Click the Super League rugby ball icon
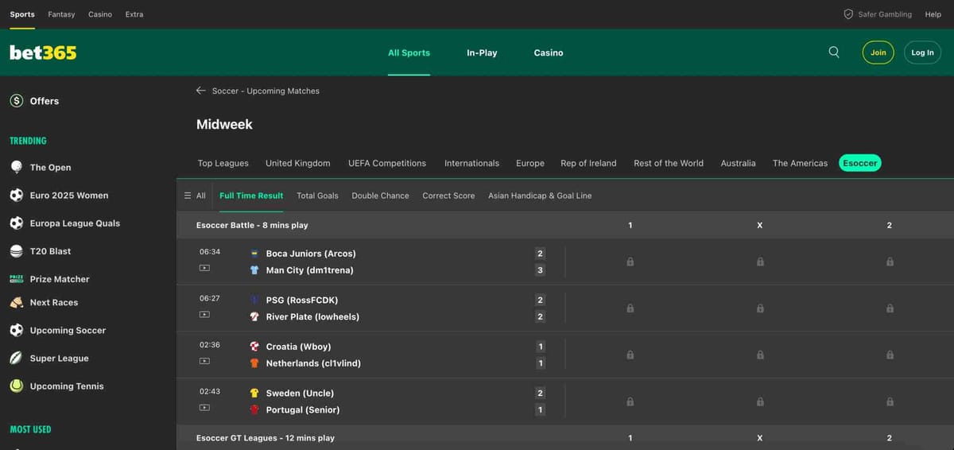The width and height of the screenshot is (954, 450). (x=16, y=358)
